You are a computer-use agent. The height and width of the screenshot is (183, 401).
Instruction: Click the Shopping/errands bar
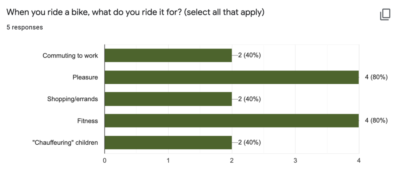pyautogui.click(x=168, y=99)
